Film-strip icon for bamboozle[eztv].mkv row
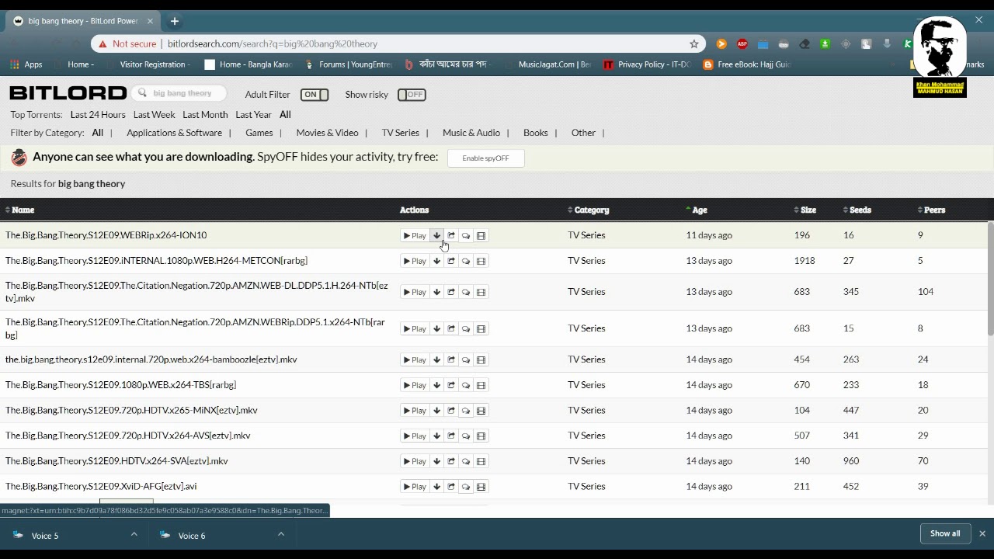The width and height of the screenshot is (994, 559). tap(481, 360)
